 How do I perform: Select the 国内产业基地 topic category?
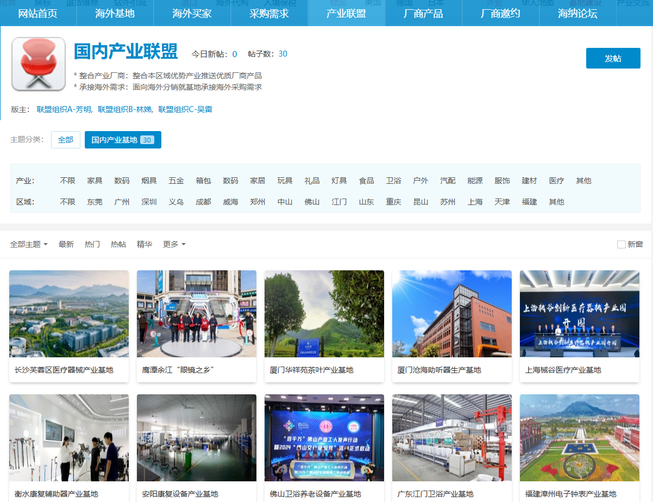pyautogui.click(x=123, y=140)
